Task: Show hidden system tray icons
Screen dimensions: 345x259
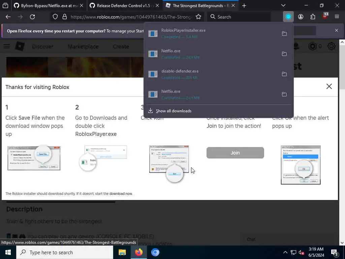Action: click(x=285, y=252)
